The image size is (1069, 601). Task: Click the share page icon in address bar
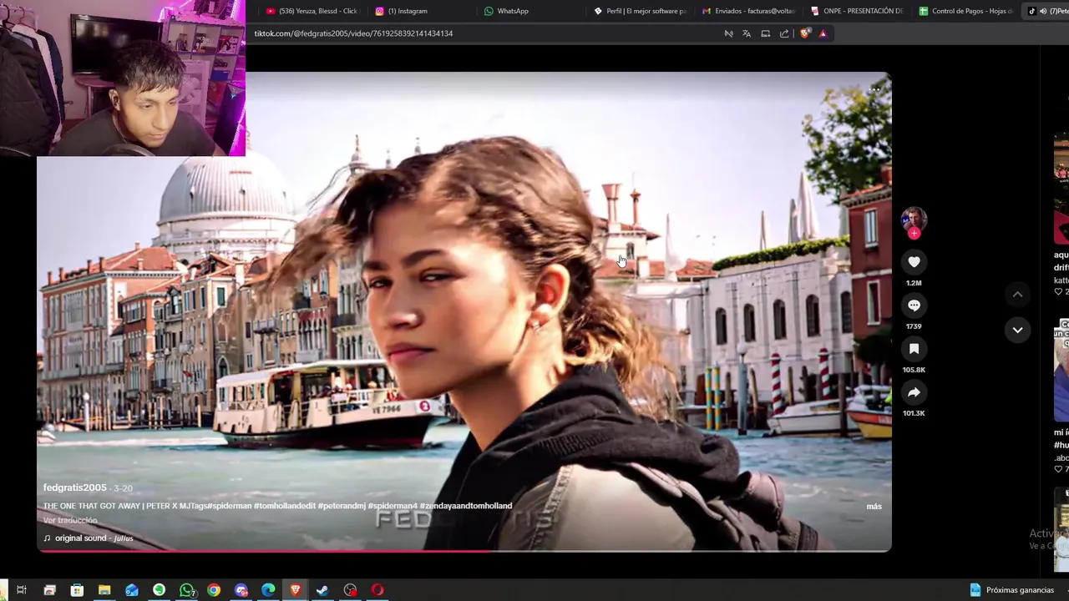click(784, 33)
